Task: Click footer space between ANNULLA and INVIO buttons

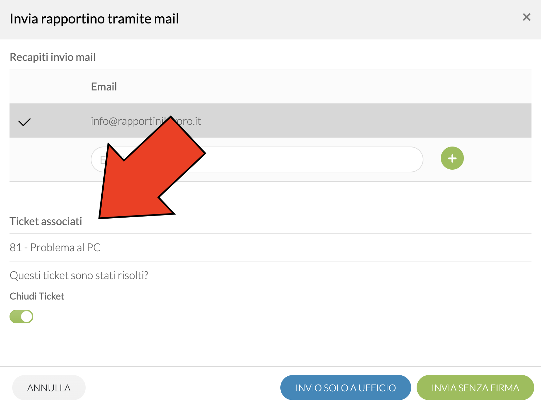Action: click(x=183, y=388)
